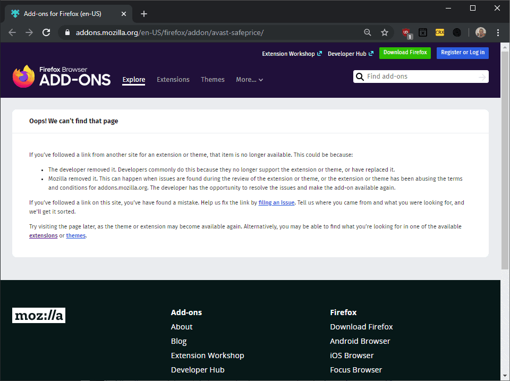Viewport: 510px width, 381px height.
Task: Click the Download Firefox button
Action: point(405,53)
